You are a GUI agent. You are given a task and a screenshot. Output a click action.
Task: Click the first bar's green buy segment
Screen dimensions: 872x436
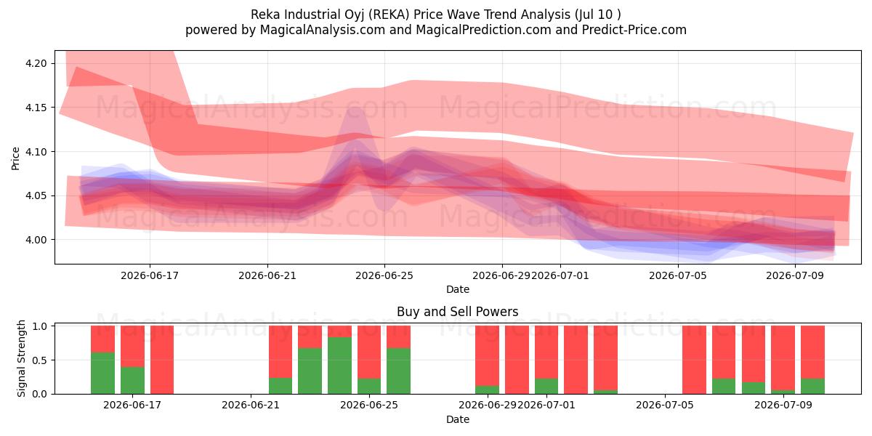click(102, 373)
